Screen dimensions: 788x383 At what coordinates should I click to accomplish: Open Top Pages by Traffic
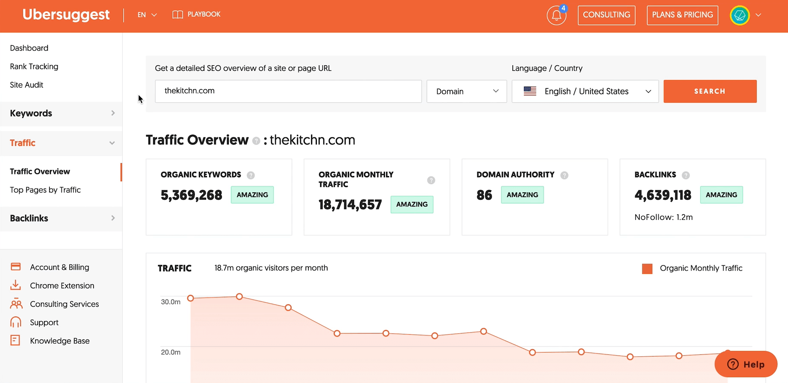(45, 190)
